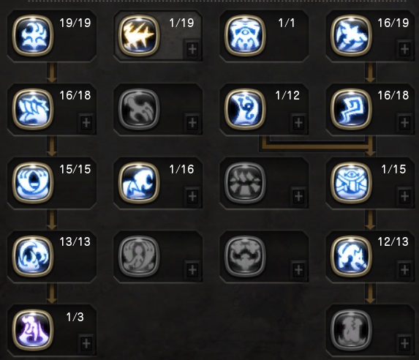Click the golden lightning skill icon at 1/19
Viewport: 419px width, 360px height.
click(x=139, y=36)
